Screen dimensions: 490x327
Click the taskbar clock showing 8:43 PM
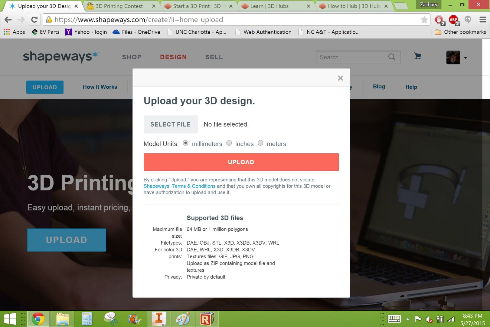[472, 319]
